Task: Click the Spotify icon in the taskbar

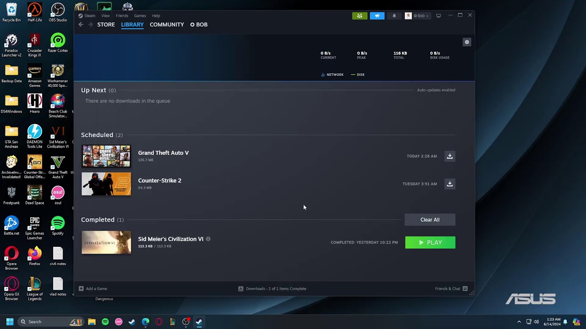Action: pyautogui.click(x=105, y=322)
